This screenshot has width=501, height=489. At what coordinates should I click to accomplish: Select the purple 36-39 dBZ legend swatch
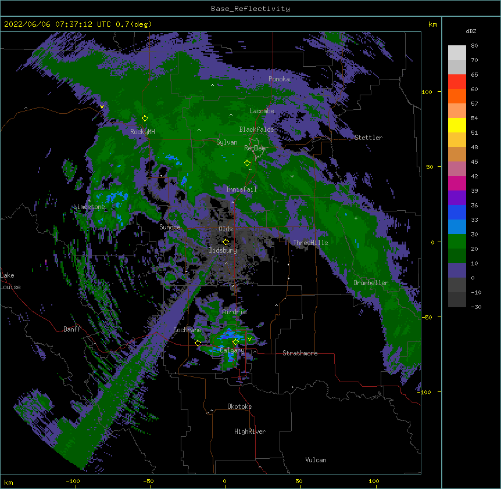click(x=457, y=197)
